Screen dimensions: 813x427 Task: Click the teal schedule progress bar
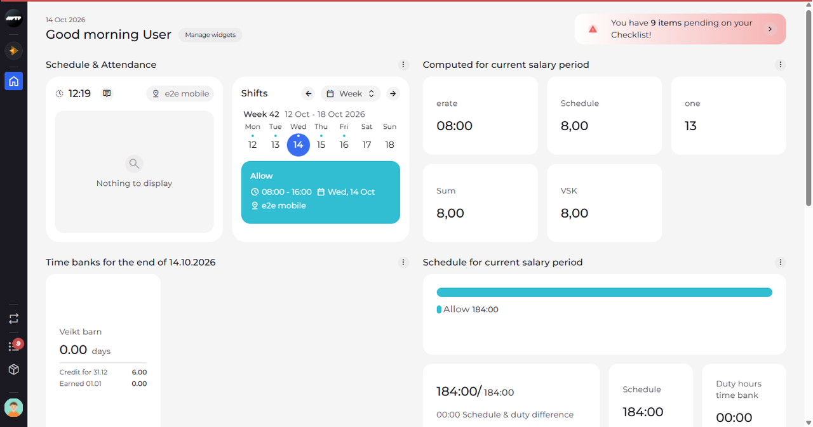[x=604, y=292]
